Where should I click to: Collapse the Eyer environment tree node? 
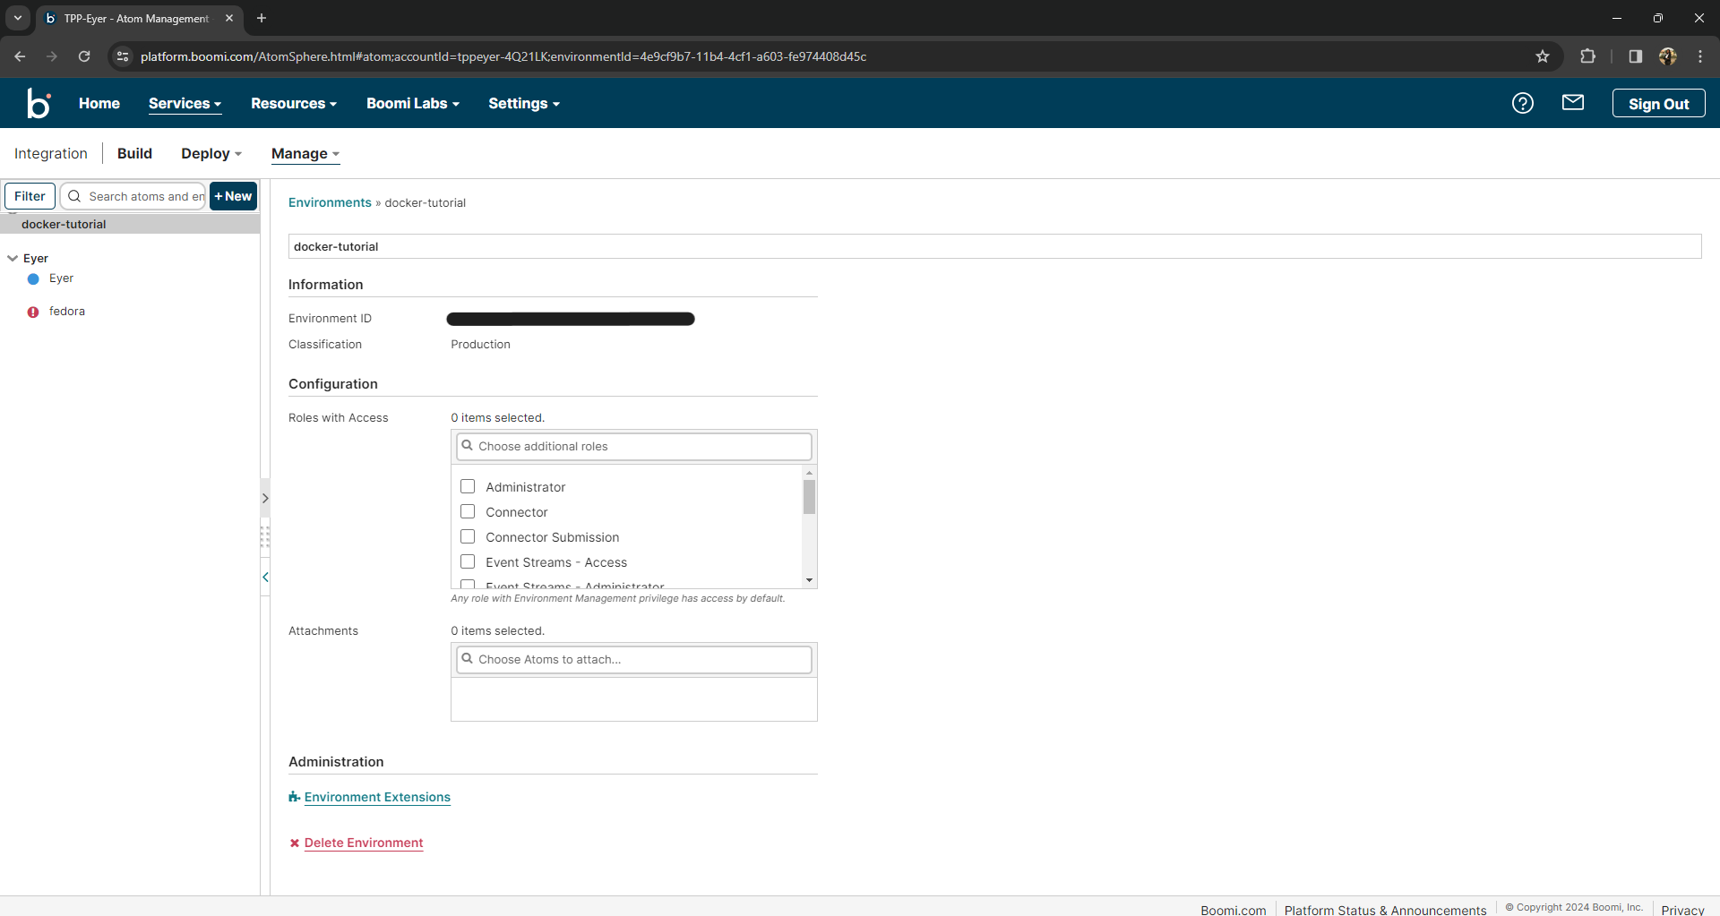(x=13, y=259)
